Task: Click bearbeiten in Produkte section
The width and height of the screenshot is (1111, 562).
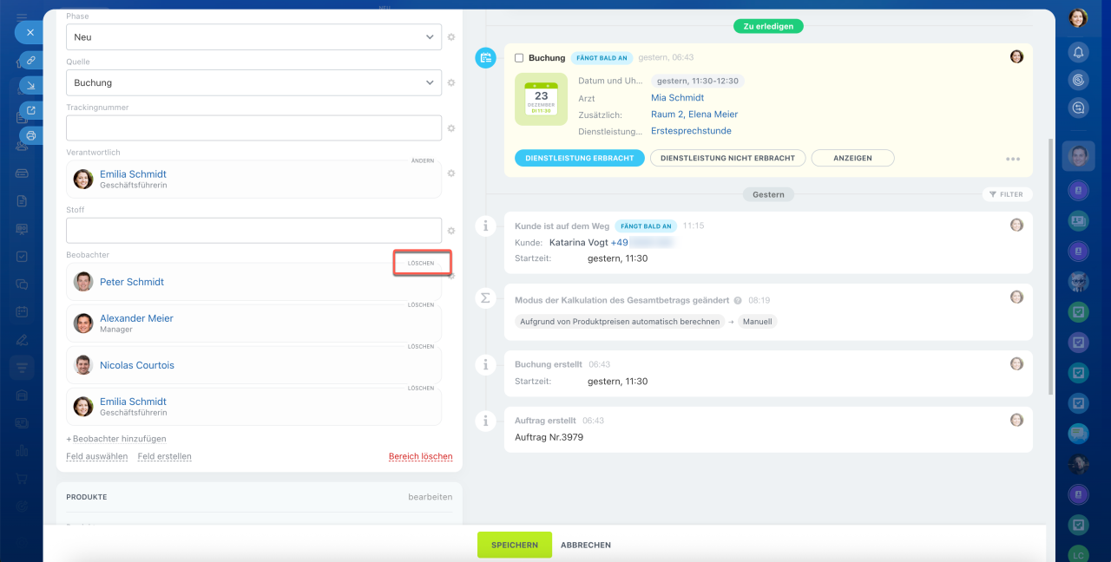Action: pyautogui.click(x=431, y=497)
